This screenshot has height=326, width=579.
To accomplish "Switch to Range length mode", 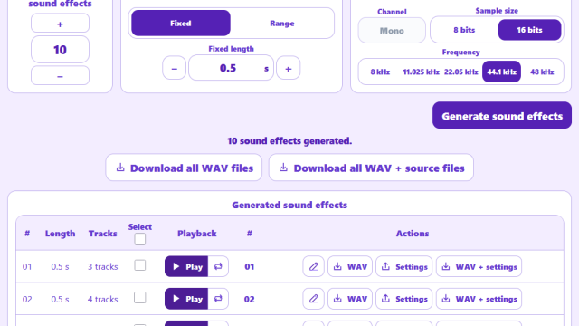I will [282, 24].
